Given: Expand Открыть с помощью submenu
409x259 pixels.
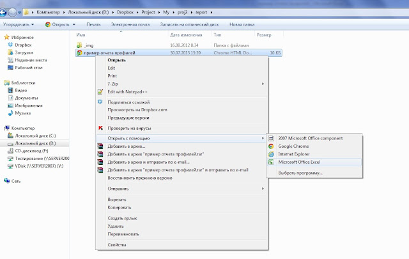Looking at the screenshot, I should click(x=181, y=138).
